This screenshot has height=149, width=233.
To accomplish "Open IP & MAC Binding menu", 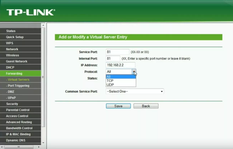I will point(21,134).
